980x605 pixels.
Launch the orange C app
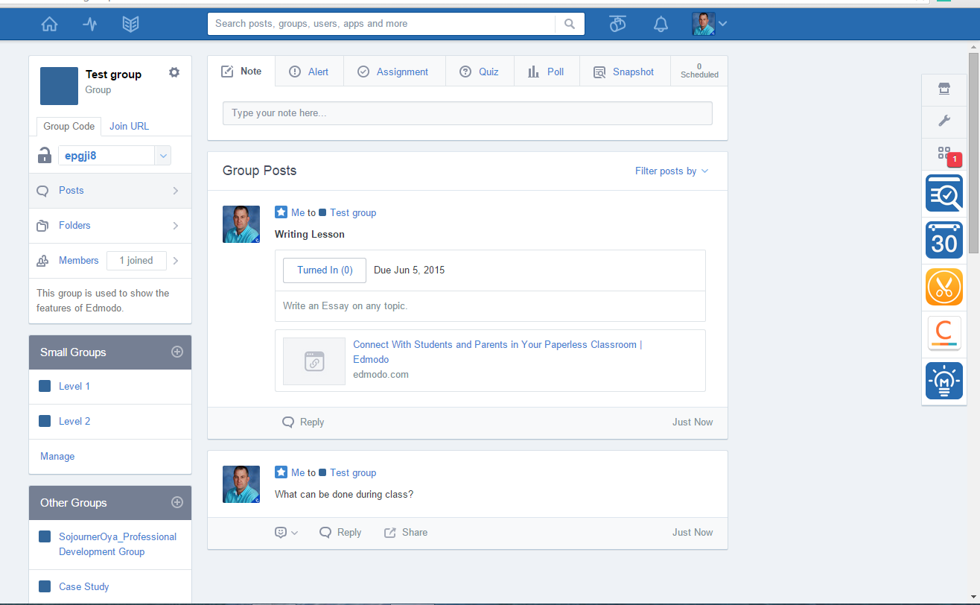(x=944, y=333)
